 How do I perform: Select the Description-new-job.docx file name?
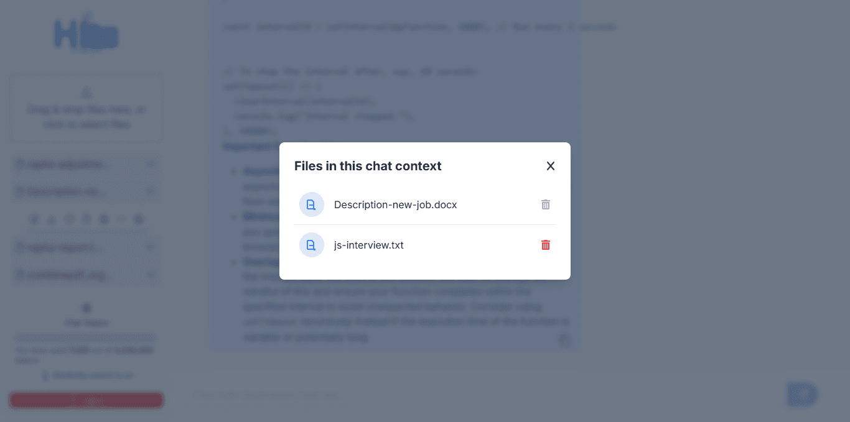(396, 204)
